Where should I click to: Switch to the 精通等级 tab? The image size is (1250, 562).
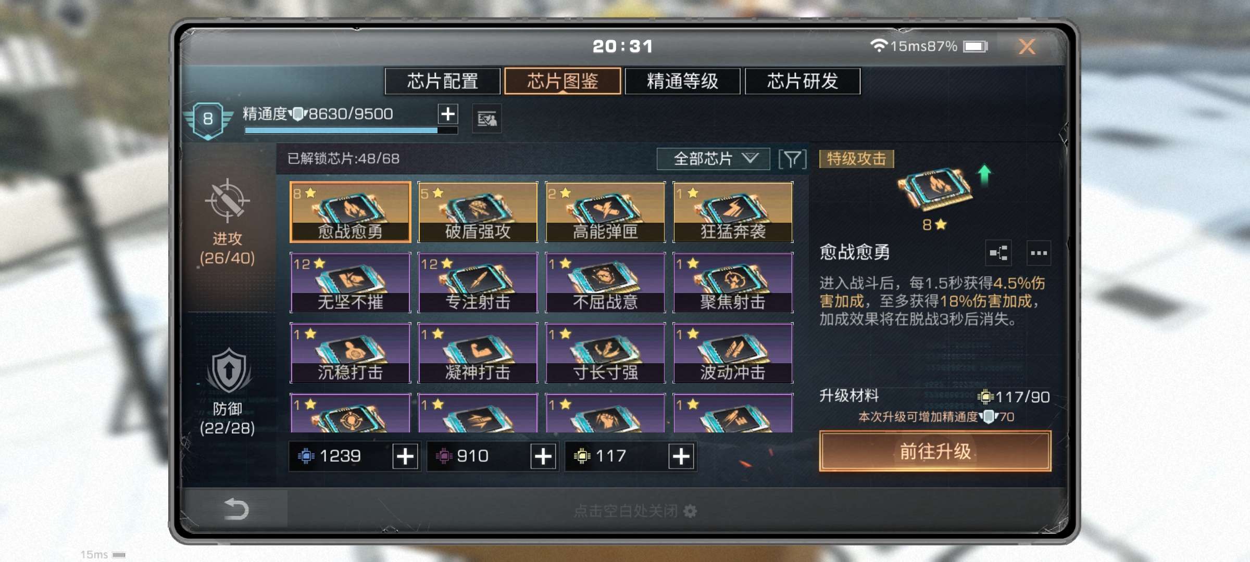pos(683,81)
